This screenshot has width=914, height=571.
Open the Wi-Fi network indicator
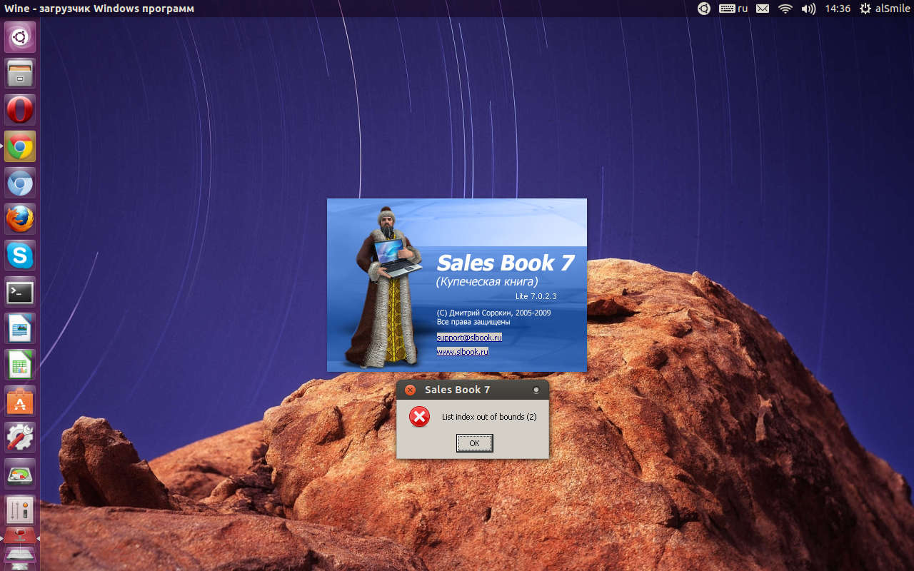[x=785, y=9]
